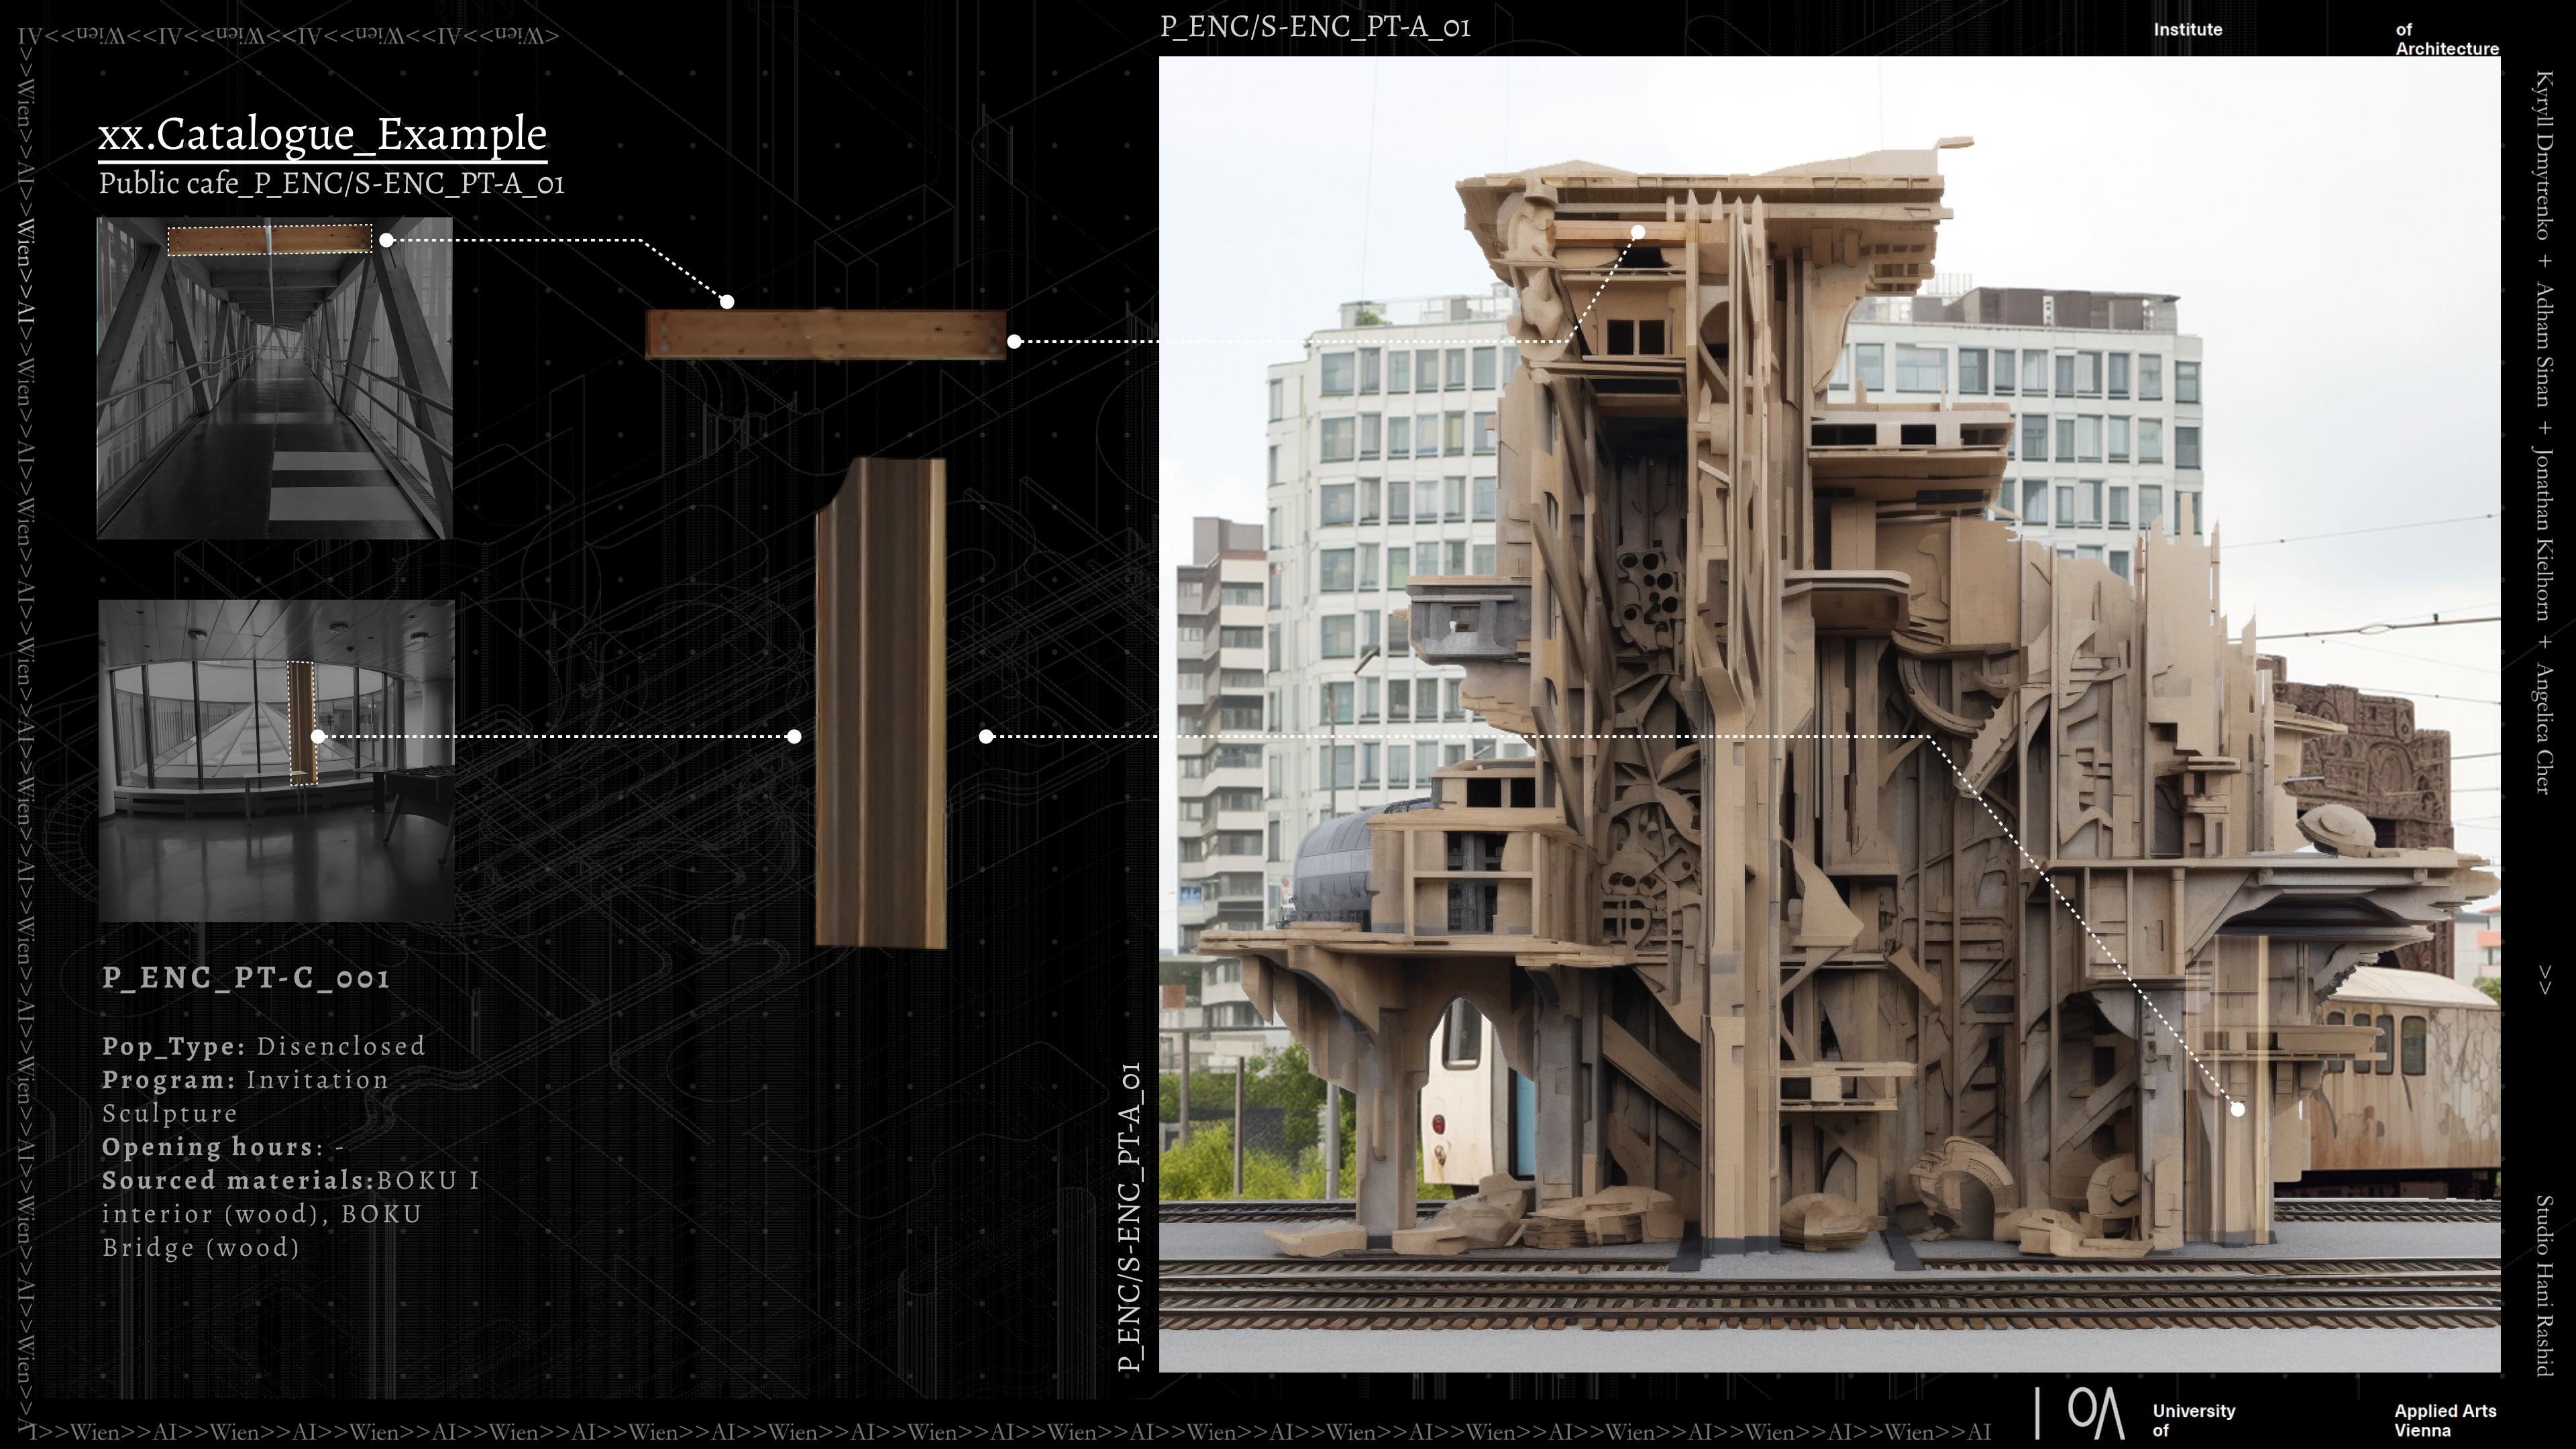
Task: Click the double chevron arrow on right edge
Action: pyautogui.click(x=2544, y=979)
